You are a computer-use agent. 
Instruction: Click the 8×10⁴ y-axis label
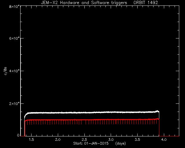point(14,6)
